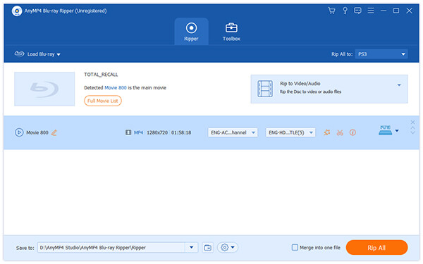Rename Movie 800 with pencil icon

tap(54, 132)
